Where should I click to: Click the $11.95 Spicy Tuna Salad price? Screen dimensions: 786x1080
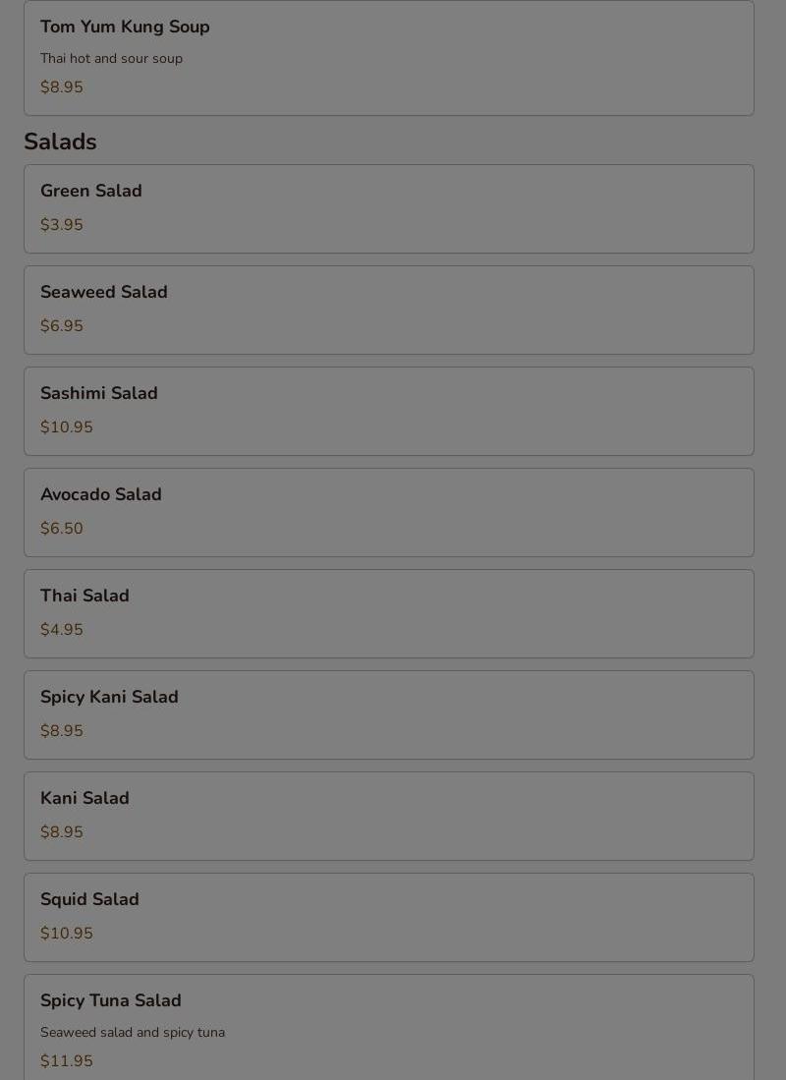[66, 1060]
